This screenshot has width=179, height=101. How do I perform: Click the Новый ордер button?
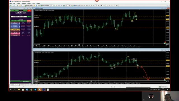29,6
